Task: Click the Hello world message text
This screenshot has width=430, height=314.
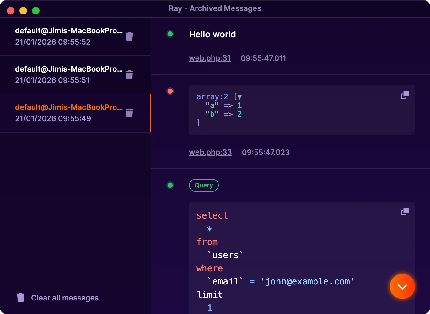Action: pos(212,34)
